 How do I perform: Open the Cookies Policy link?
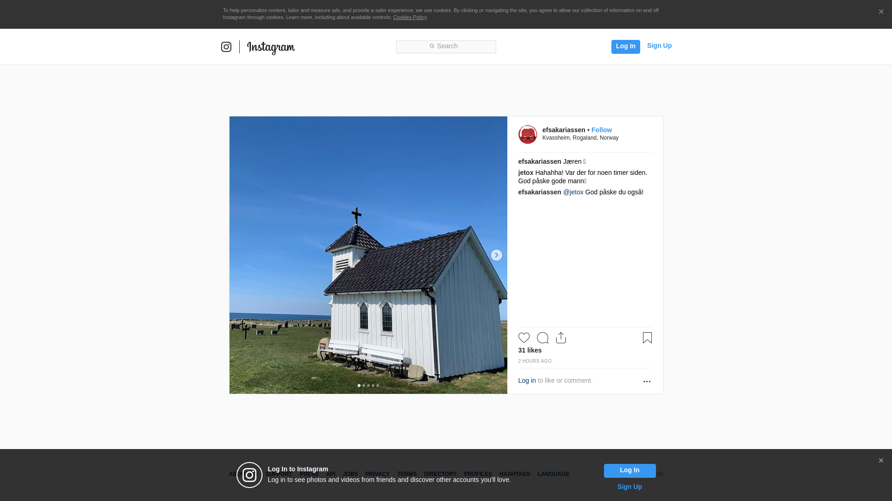pos(410,17)
